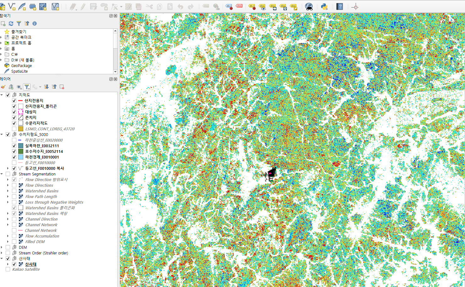
Task: Toggle 실폭하천_E0032111 layer checkbox
Action: 14,146
